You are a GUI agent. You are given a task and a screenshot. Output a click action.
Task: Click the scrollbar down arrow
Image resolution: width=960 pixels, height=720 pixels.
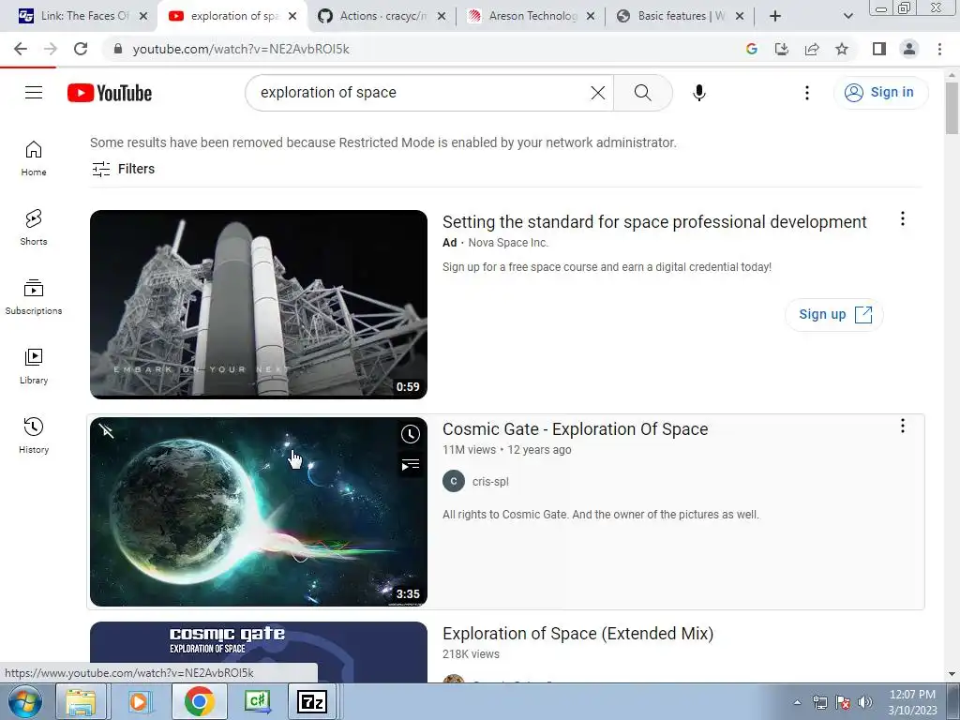point(952,675)
